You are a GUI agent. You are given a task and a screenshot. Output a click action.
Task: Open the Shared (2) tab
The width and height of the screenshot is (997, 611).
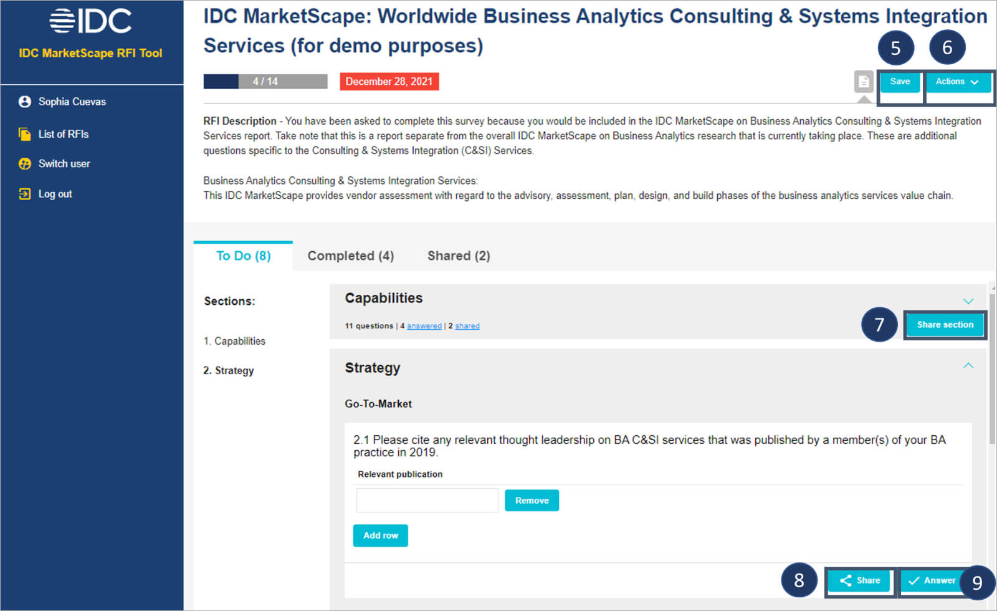(459, 256)
